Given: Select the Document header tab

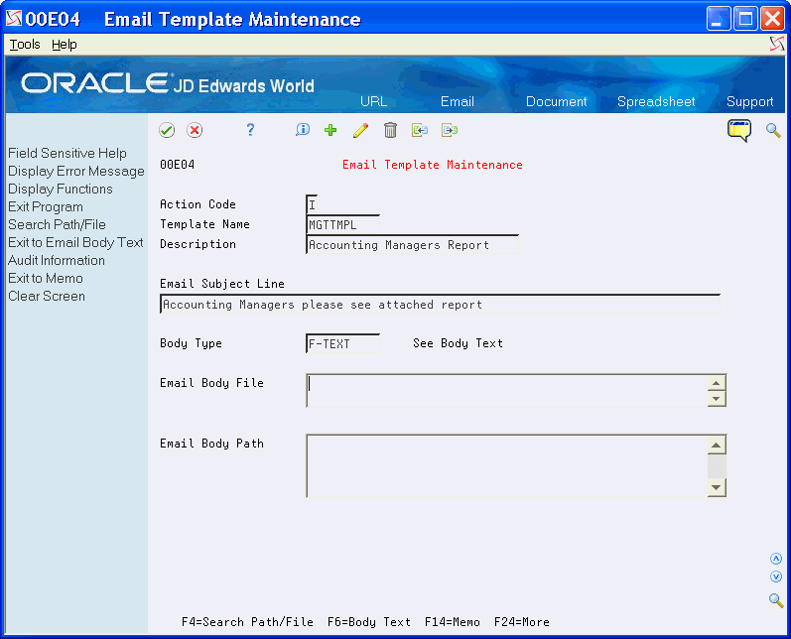Looking at the screenshot, I should click(557, 101).
